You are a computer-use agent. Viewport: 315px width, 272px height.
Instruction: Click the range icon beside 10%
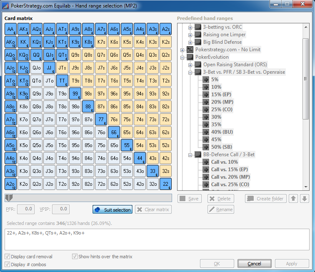(206, 87)
